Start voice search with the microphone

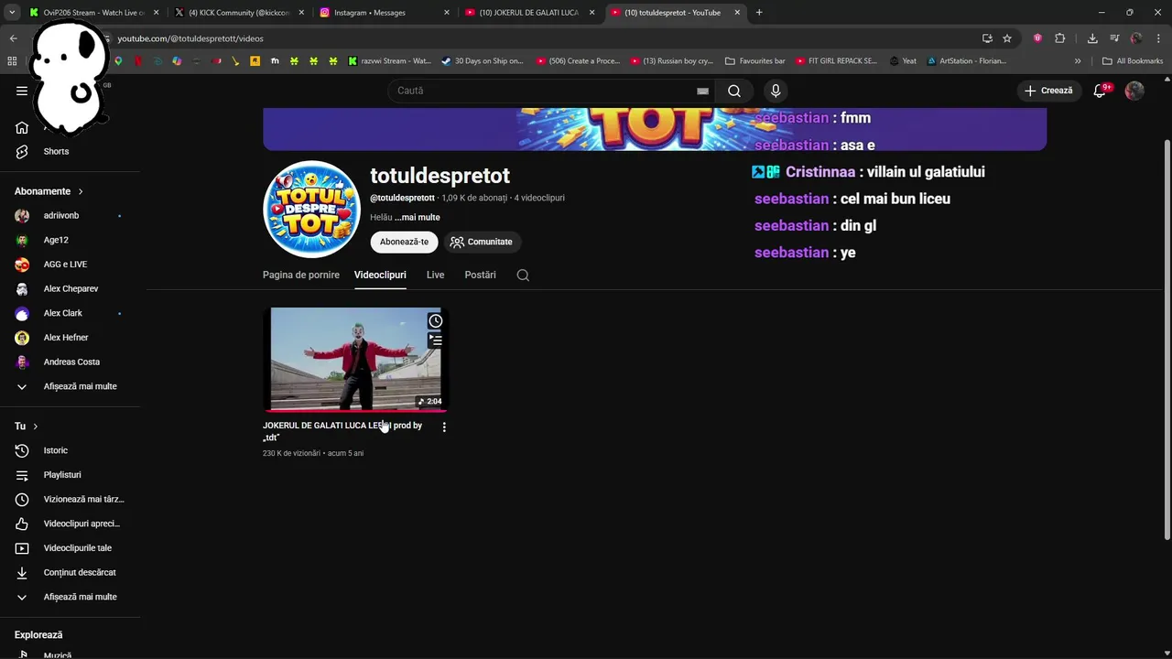click(x=776, y=91)
